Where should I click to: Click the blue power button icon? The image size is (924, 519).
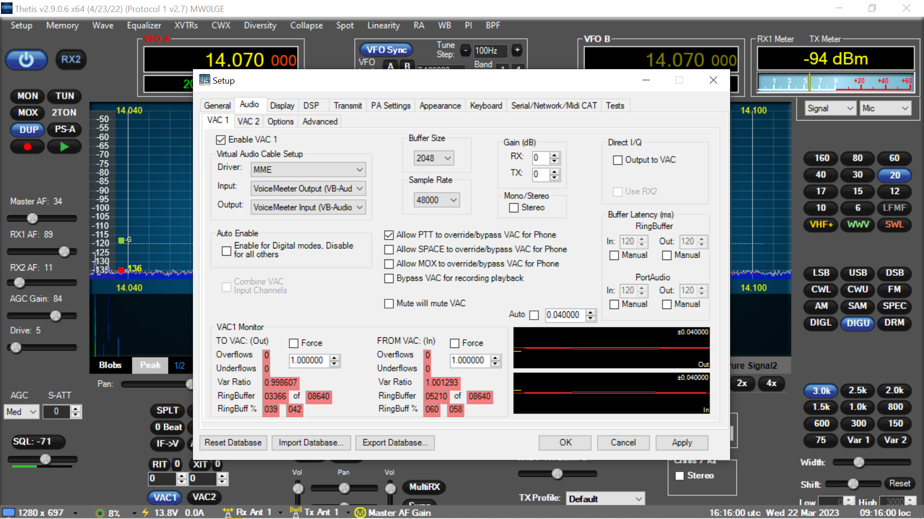click(26, 60)
